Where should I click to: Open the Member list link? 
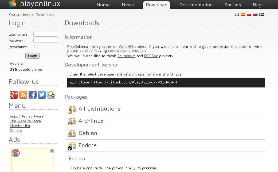point(20,126)
